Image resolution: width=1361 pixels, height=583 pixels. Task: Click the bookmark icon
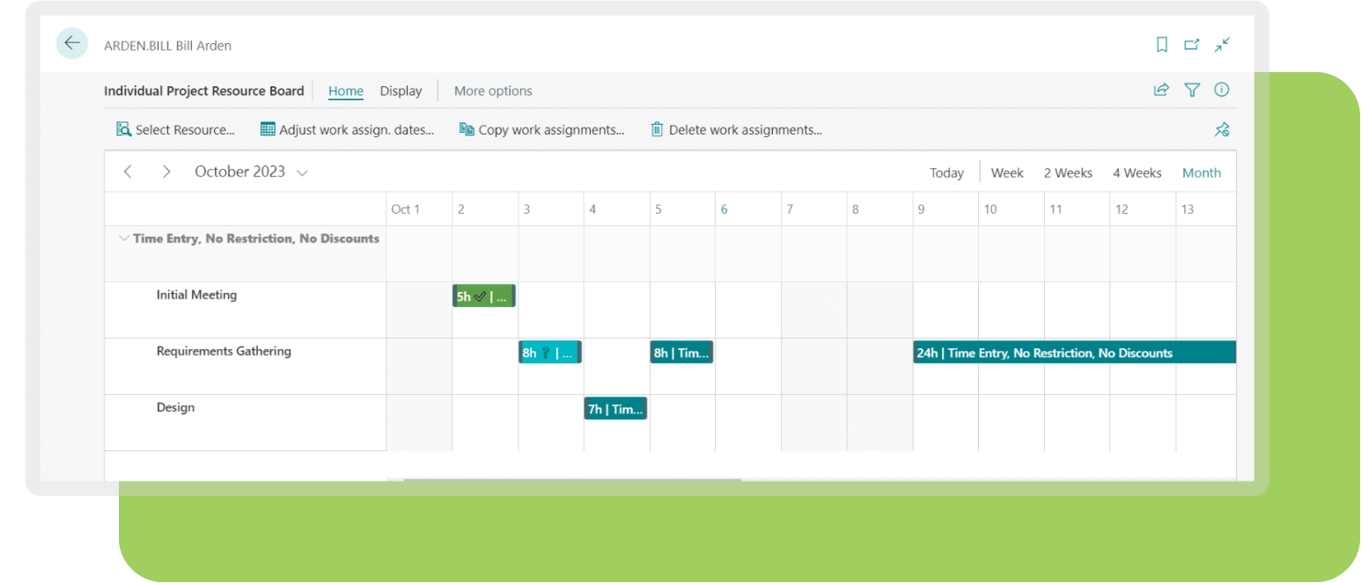pos(1162,45)
